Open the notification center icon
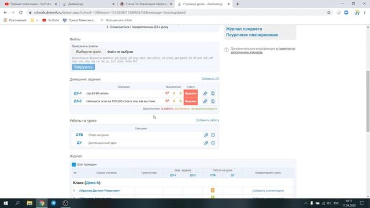 [362, 203]
